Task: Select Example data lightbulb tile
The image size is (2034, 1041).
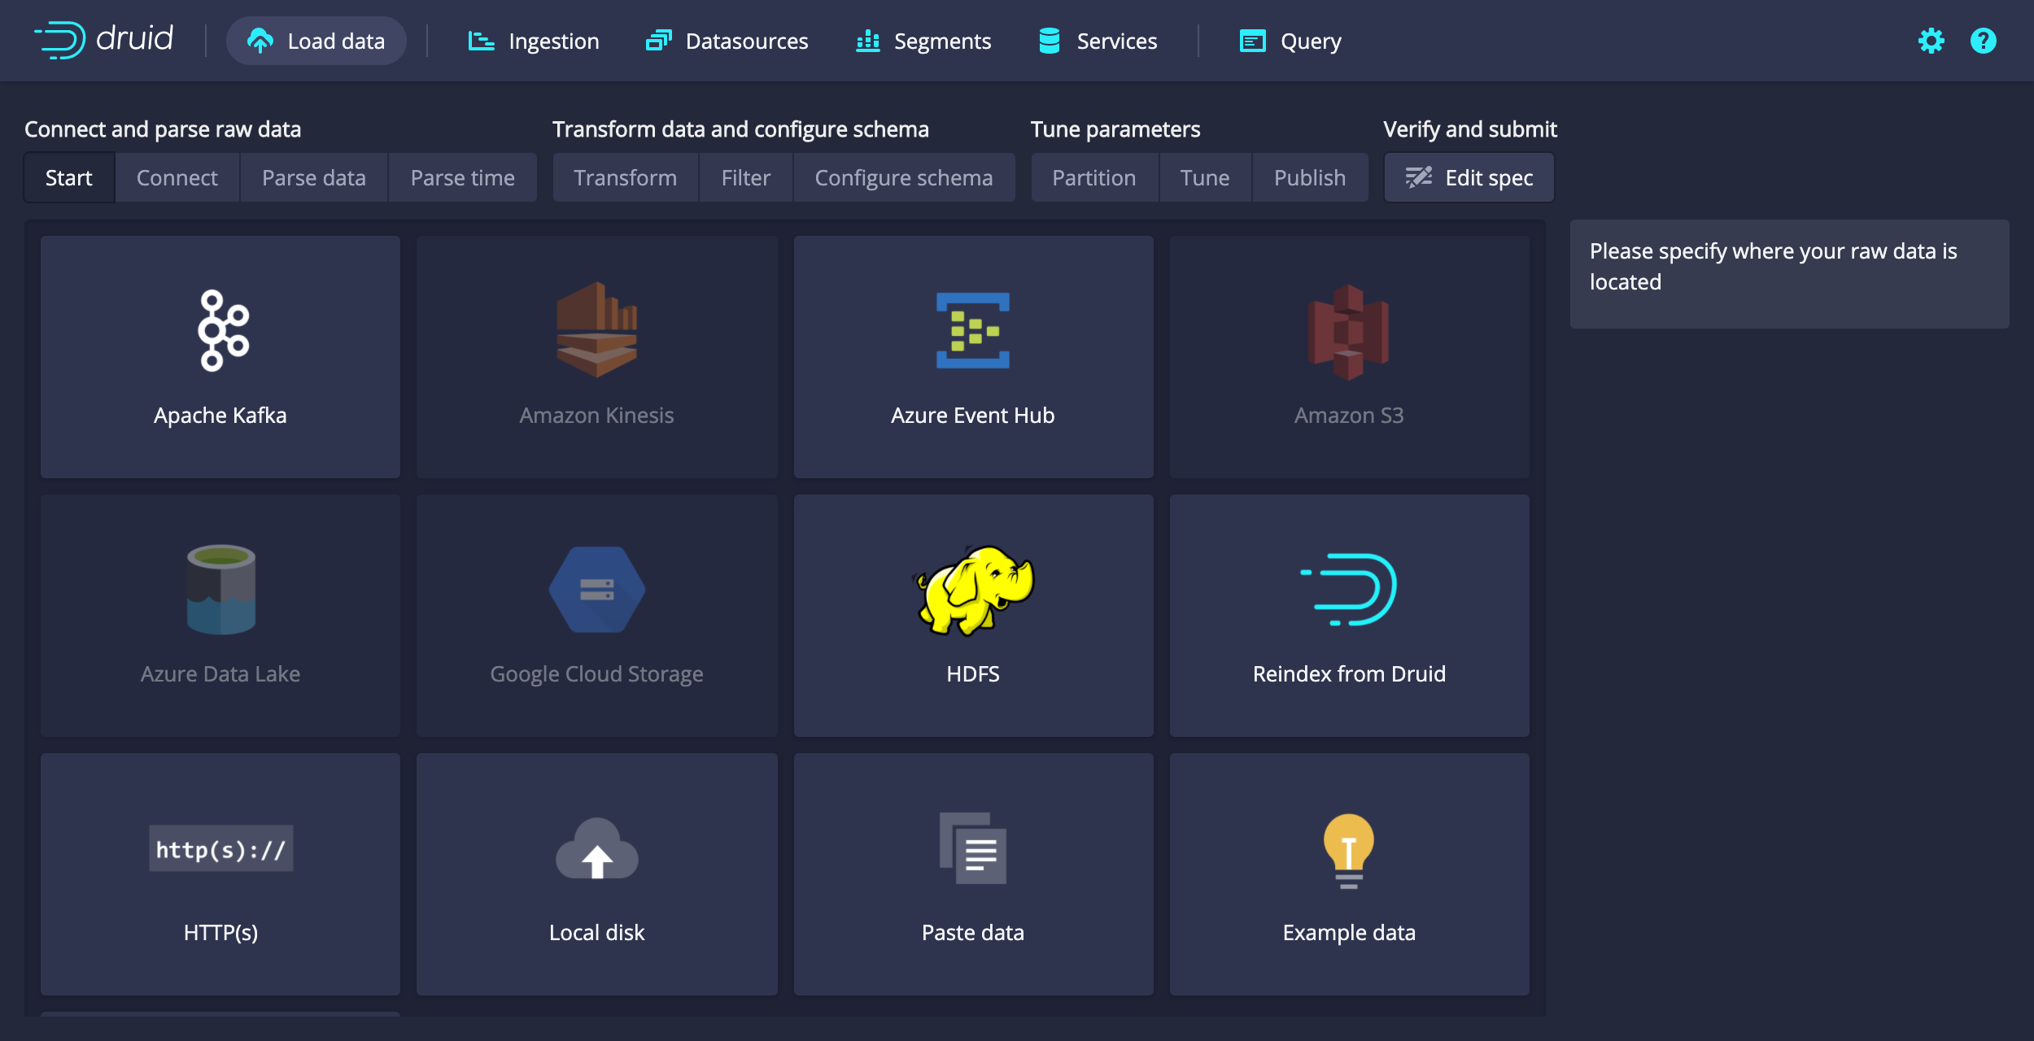Action: pyautogui.click(x=1349, y=874)
